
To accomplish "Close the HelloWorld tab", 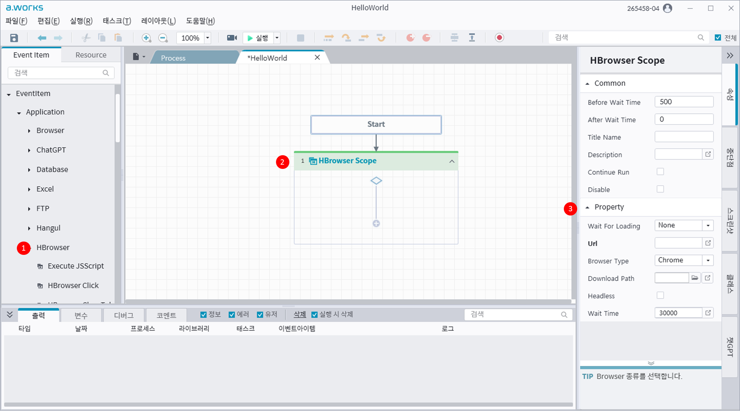I will click(x=317, y=57).
